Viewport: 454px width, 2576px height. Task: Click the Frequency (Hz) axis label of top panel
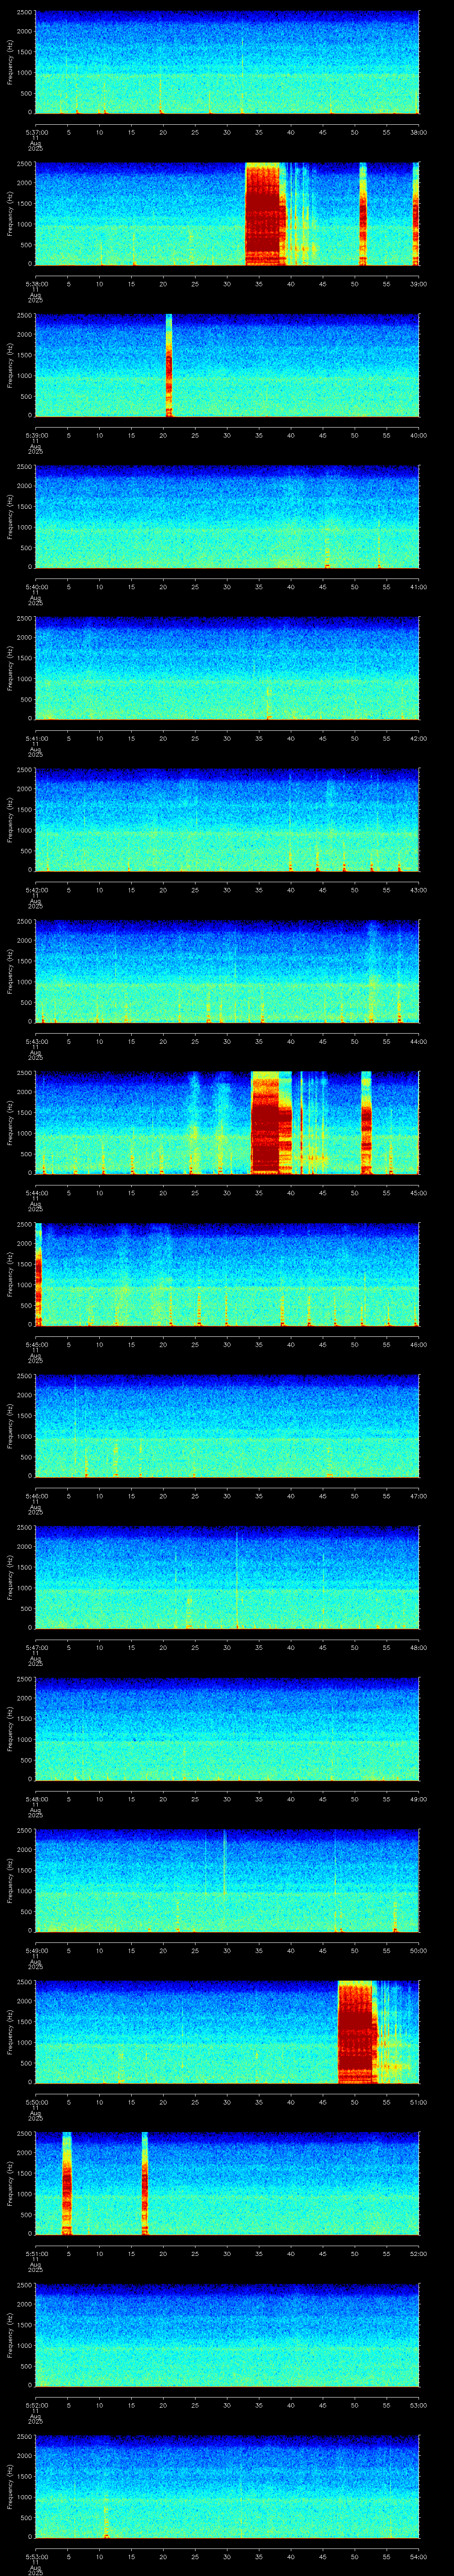10,62
